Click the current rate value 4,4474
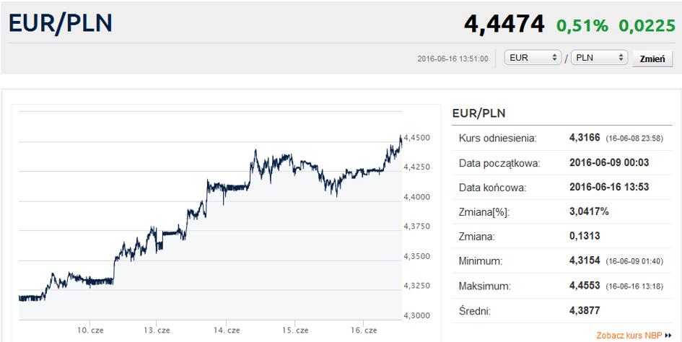 click(x=504, y=24)
